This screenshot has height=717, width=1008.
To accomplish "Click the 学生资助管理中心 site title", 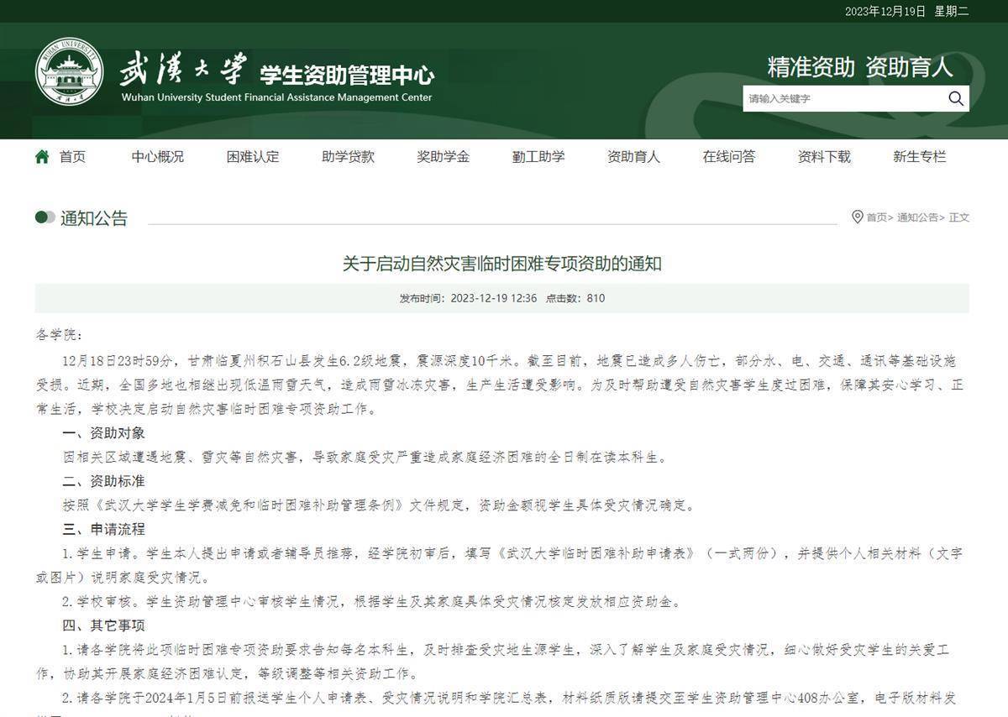I will click(x=346, y=75).
